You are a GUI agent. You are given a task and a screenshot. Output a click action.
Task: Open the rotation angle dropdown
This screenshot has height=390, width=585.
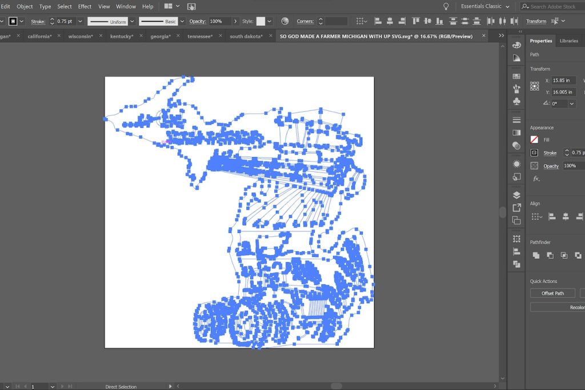(572, 104)
